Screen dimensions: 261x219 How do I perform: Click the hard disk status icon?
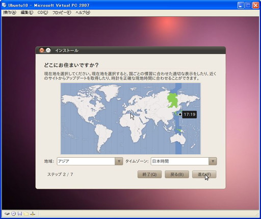click(7, 213)
